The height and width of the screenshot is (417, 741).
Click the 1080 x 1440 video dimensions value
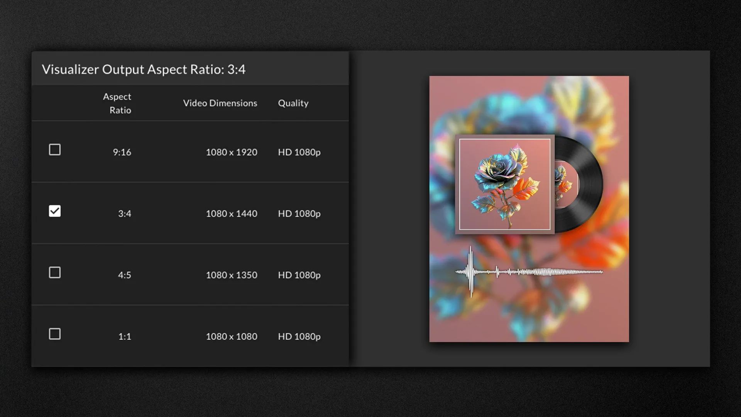[x=232, y=214]
